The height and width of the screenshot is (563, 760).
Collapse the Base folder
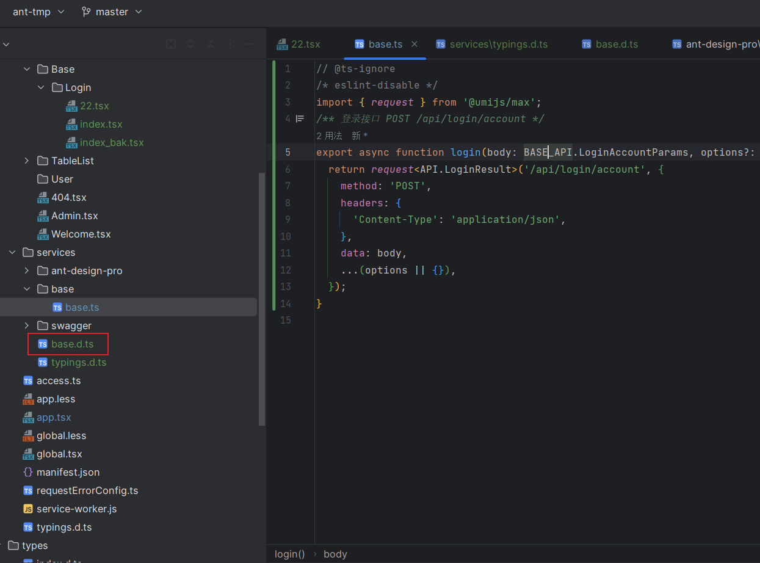26,69
